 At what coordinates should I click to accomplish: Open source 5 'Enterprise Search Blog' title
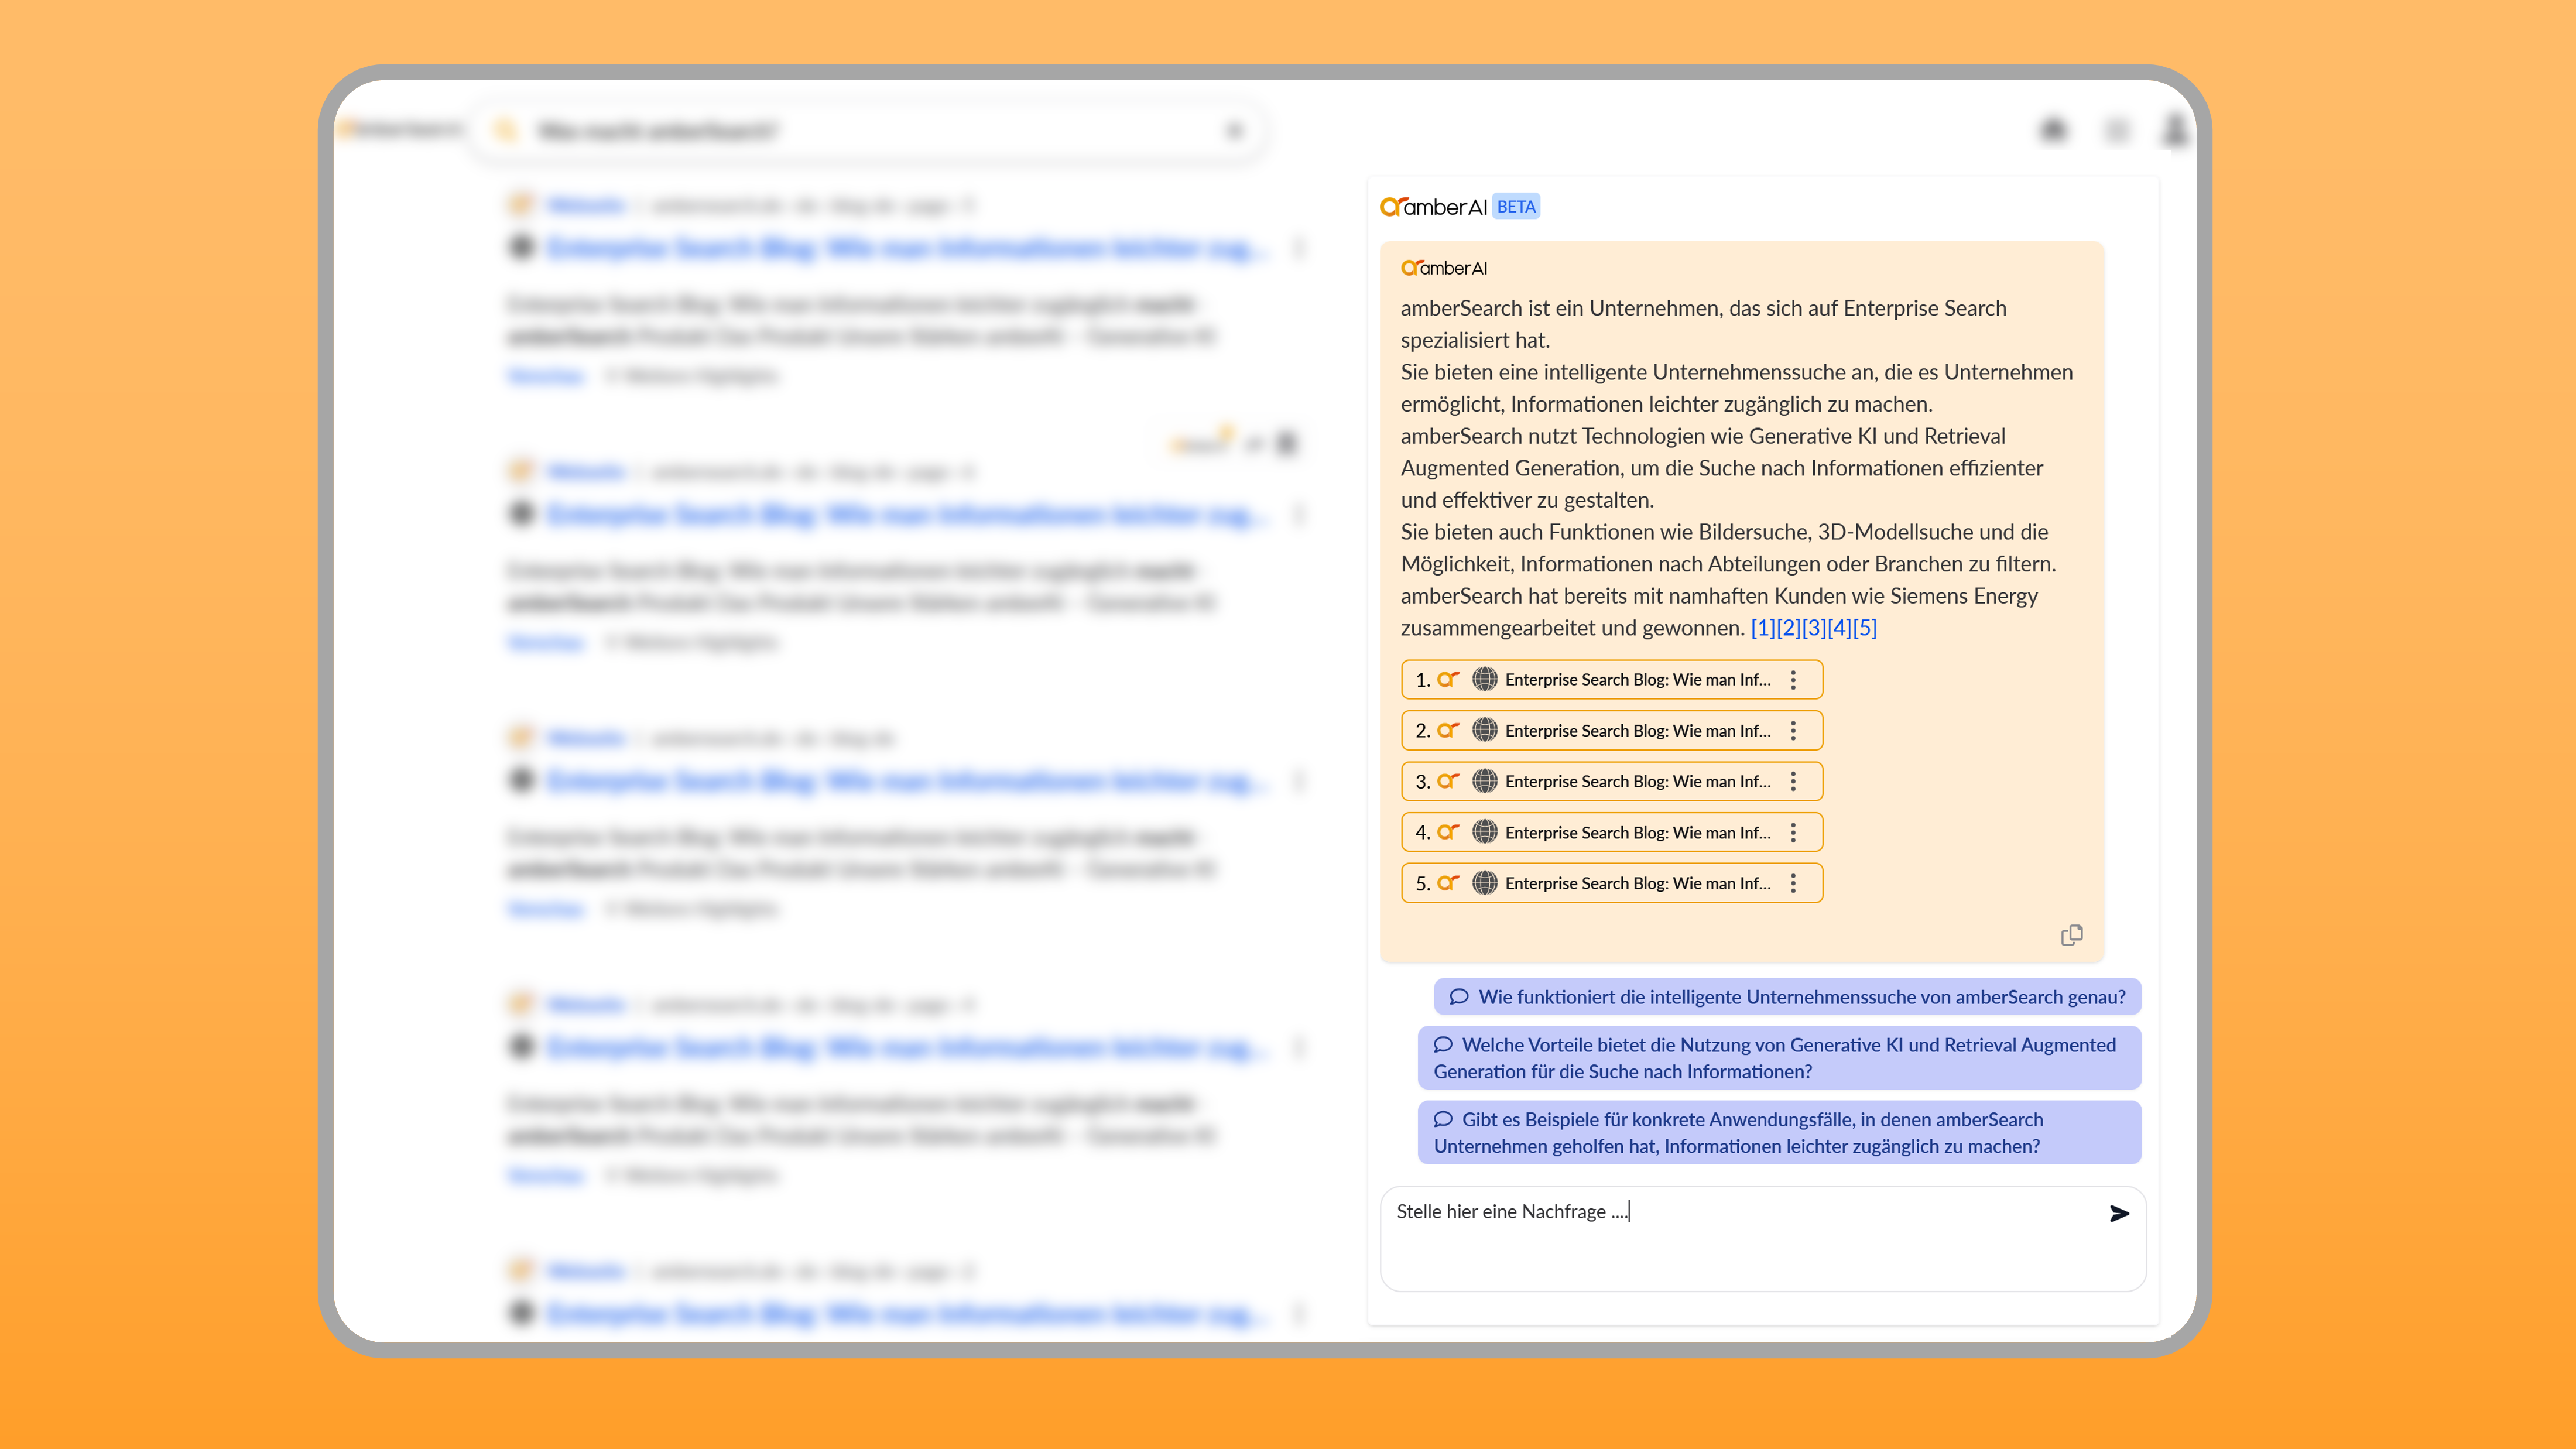coord(1638,883)
